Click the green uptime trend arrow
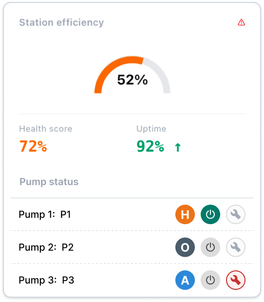Screen dimensions: 264x302 [x=178, y=147]
